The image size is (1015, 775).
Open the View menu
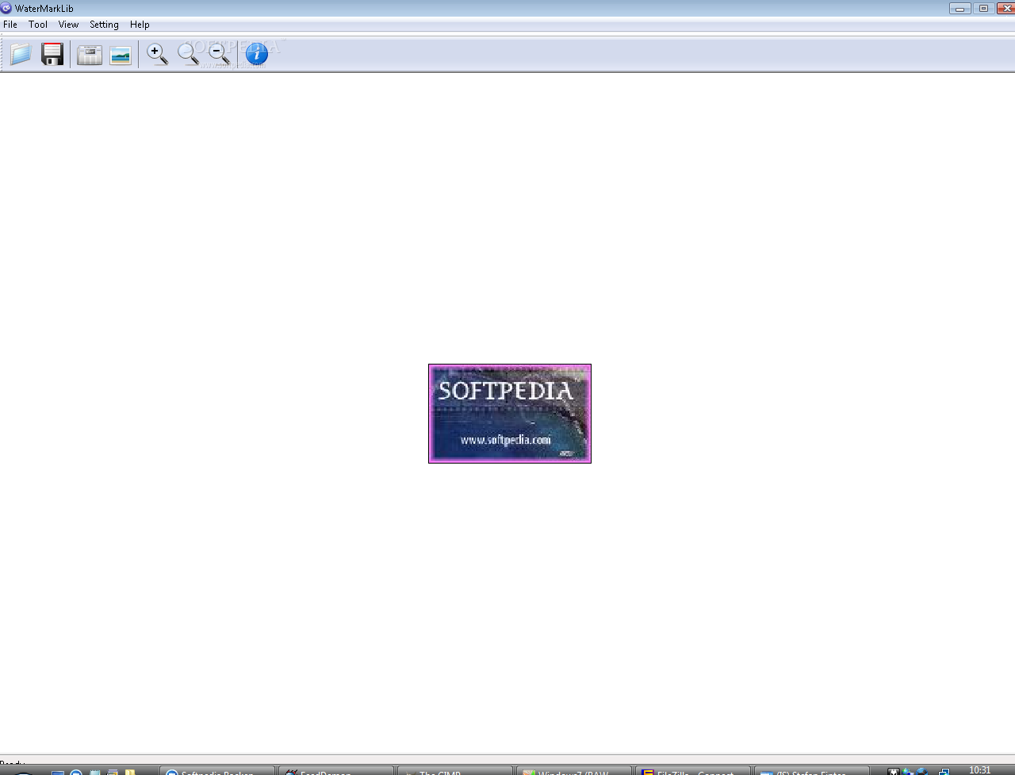point(69,25)
